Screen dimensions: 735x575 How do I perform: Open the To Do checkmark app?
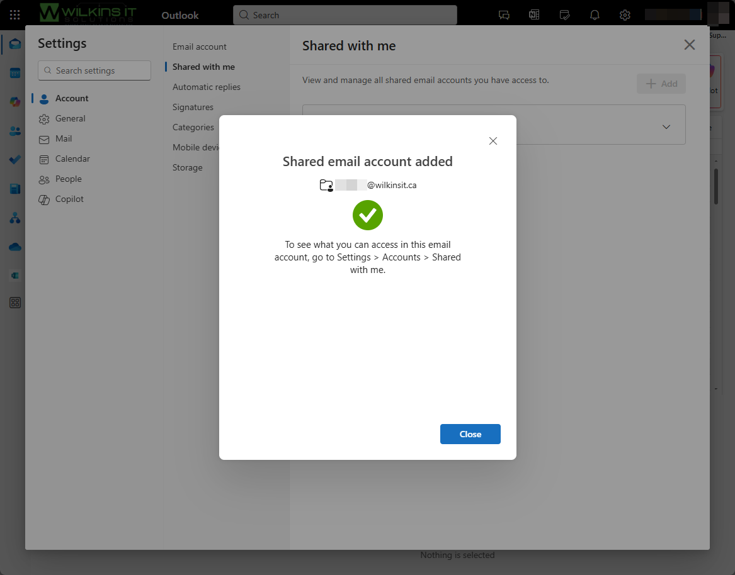coord(15,160)
